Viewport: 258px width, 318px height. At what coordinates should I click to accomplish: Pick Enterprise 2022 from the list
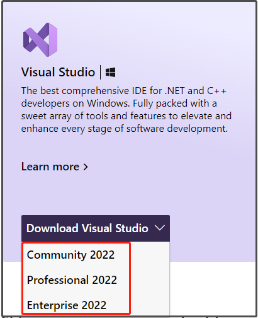point(67,305)
